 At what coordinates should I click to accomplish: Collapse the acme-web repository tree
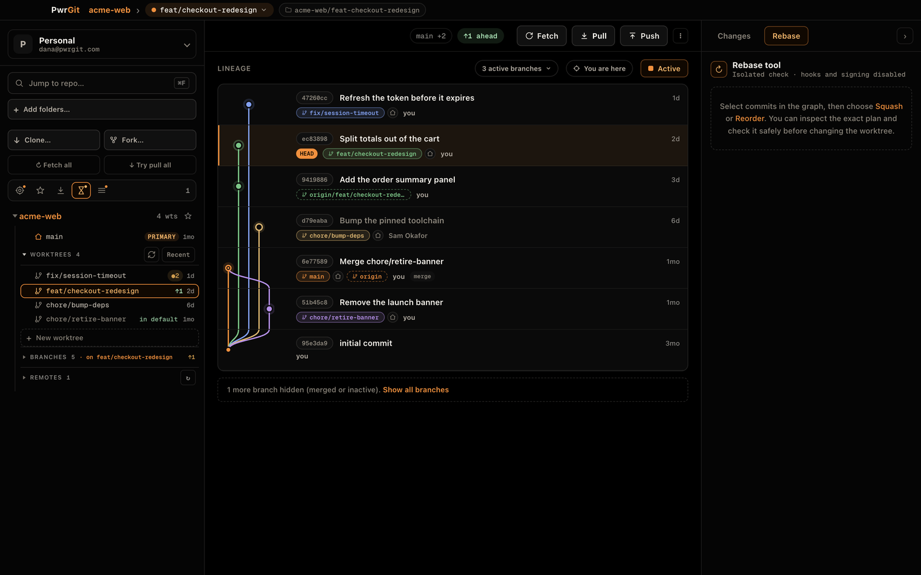(x=15, y=216)
